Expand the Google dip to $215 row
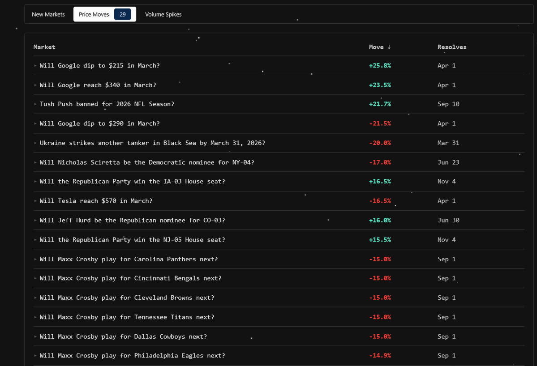This screenshot has width=537, height=366. [35, 66]
